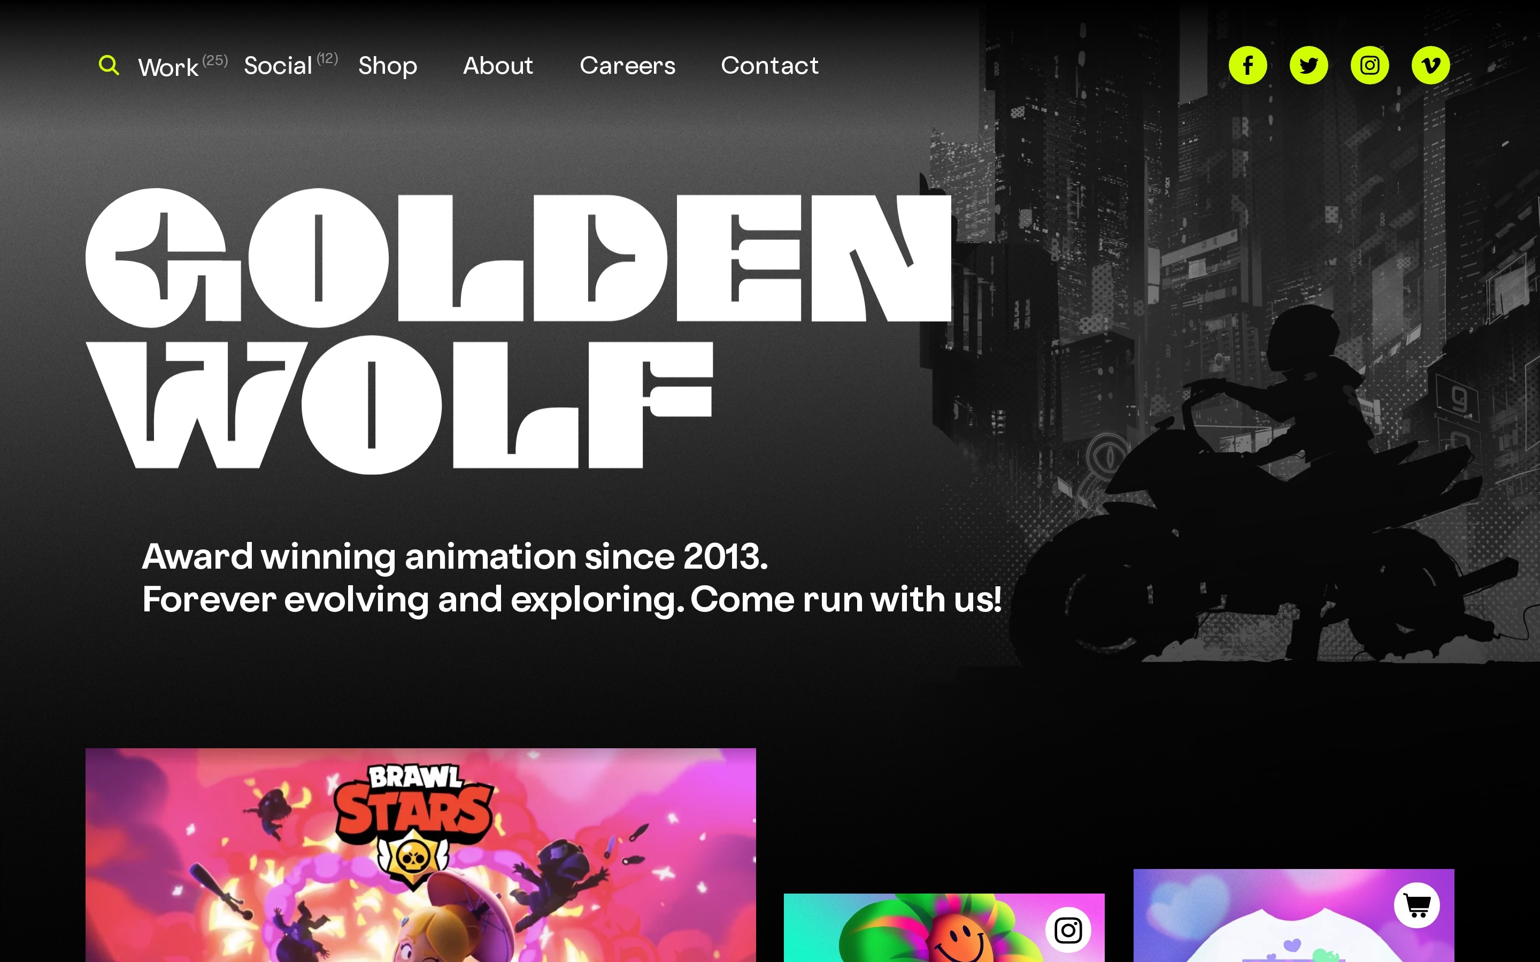Viewport: 1540px width, 962px height.
Task: Navigate to the About page
Action: pos(498,66)
